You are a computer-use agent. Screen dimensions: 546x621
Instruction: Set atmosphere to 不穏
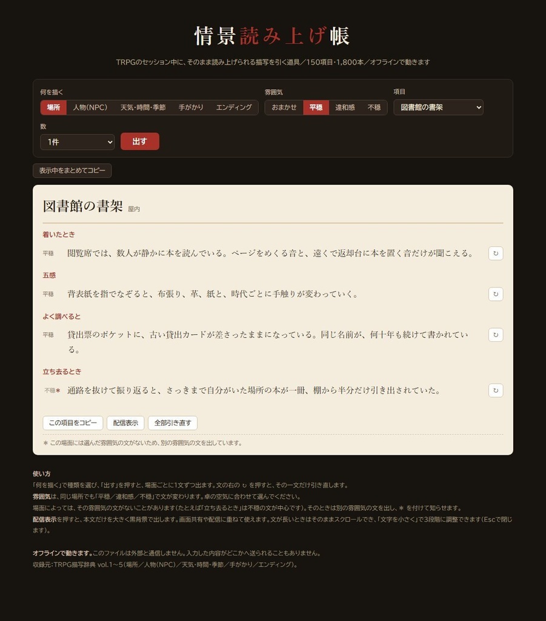tap(374, 107)
